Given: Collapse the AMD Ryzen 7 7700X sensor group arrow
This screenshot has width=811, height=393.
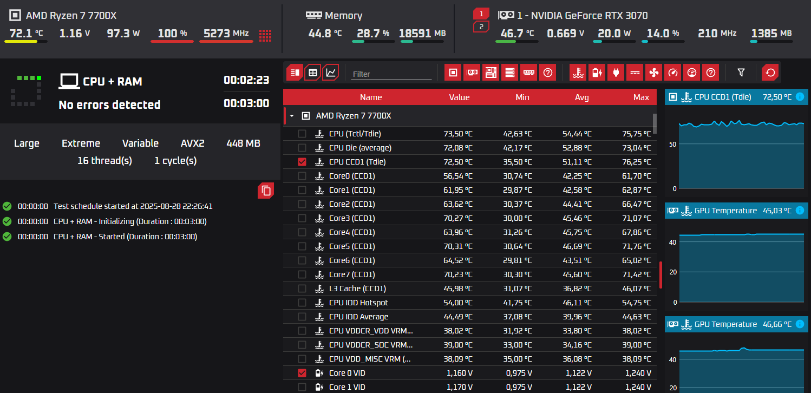Looking at the screenshot, I should 292,116.
